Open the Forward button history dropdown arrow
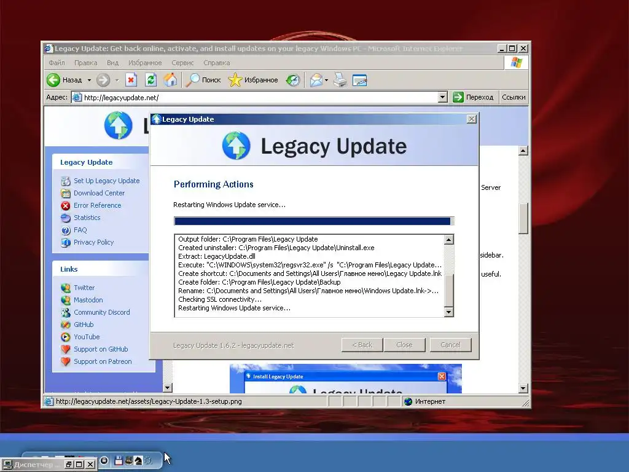 [x=117, y=80]
